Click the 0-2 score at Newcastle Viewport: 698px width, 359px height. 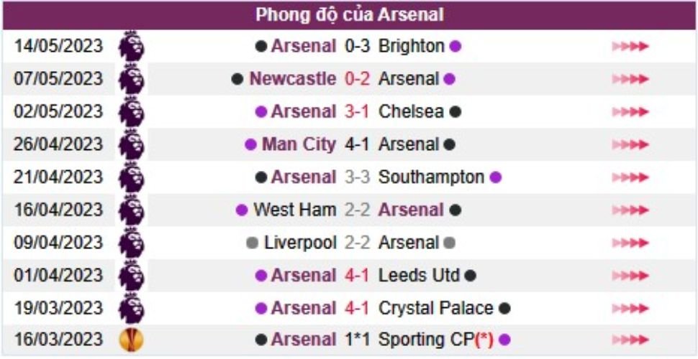point(357,79)
